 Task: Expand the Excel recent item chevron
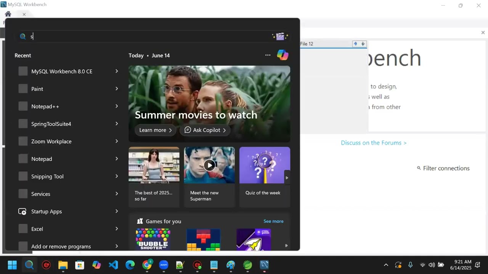[117, 229]
